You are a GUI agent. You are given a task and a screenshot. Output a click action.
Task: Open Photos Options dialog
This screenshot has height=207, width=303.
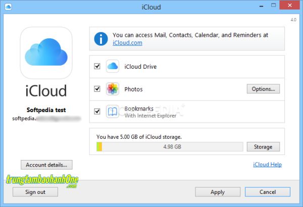click(263, 89)
